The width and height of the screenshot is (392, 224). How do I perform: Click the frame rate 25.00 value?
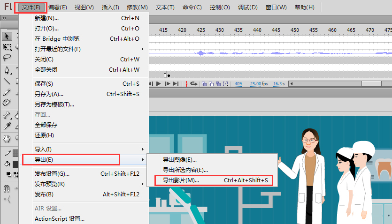pyautogui.click(x=255, y=84)
